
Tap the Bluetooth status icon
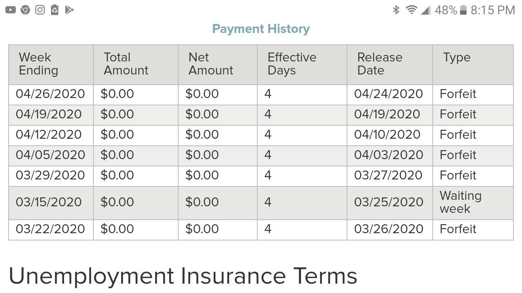tap(396, 10)
